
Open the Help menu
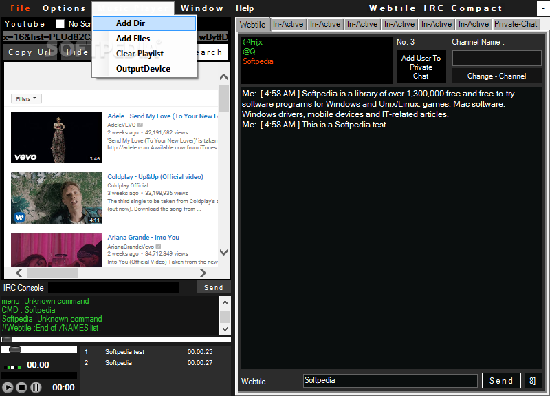click(x=245, y=8)
